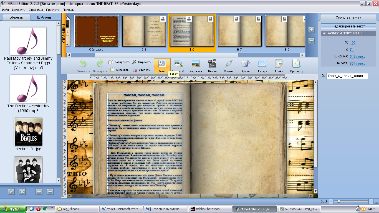This screenshot has width=379, height=213.
Task: Toggle lock on page 8 thumbnail
Action: tap(284, 19)
